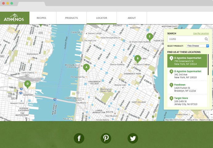The image size is (213, 148).
Task: Click The High Line label
Action: pyautogui.click(x=90, y=41)
